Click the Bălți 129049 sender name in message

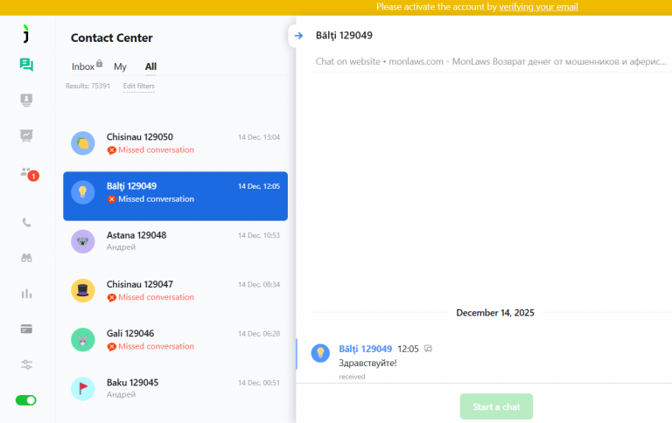point(365,349)
